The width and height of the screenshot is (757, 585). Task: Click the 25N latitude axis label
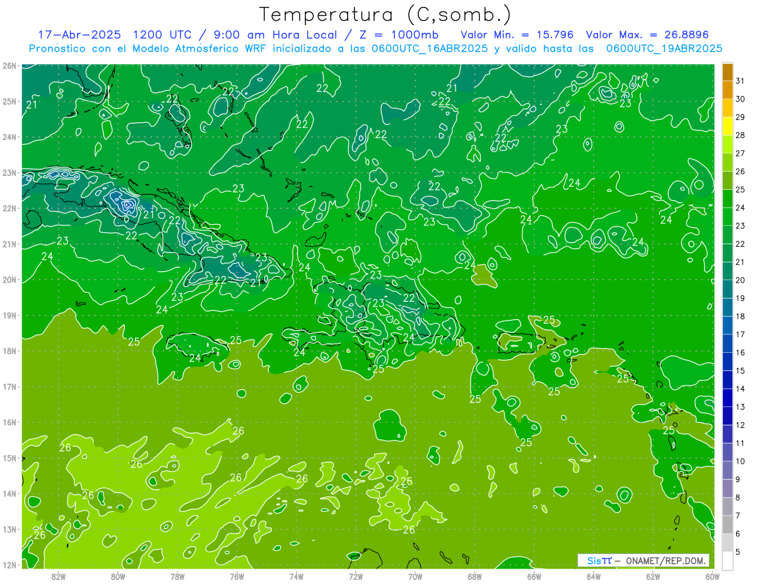[9, 101]
